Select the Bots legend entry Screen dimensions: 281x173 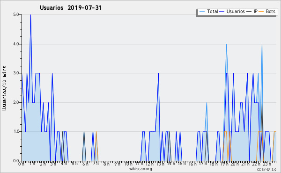(267, 11)
